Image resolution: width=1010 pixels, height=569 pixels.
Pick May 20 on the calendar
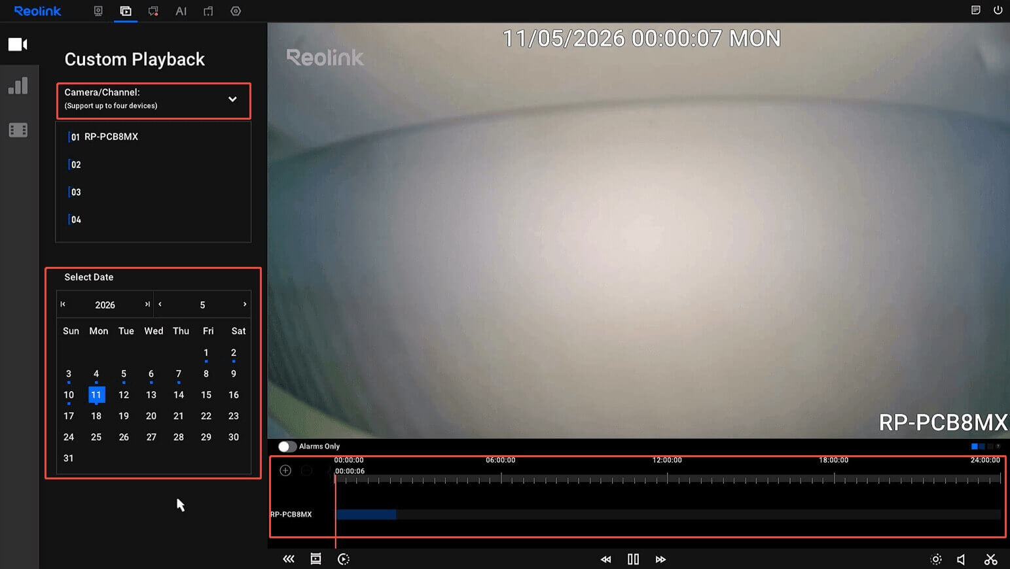pos(151,416)
